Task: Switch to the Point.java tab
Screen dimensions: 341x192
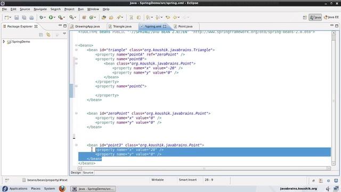Action: pos(185,26)
